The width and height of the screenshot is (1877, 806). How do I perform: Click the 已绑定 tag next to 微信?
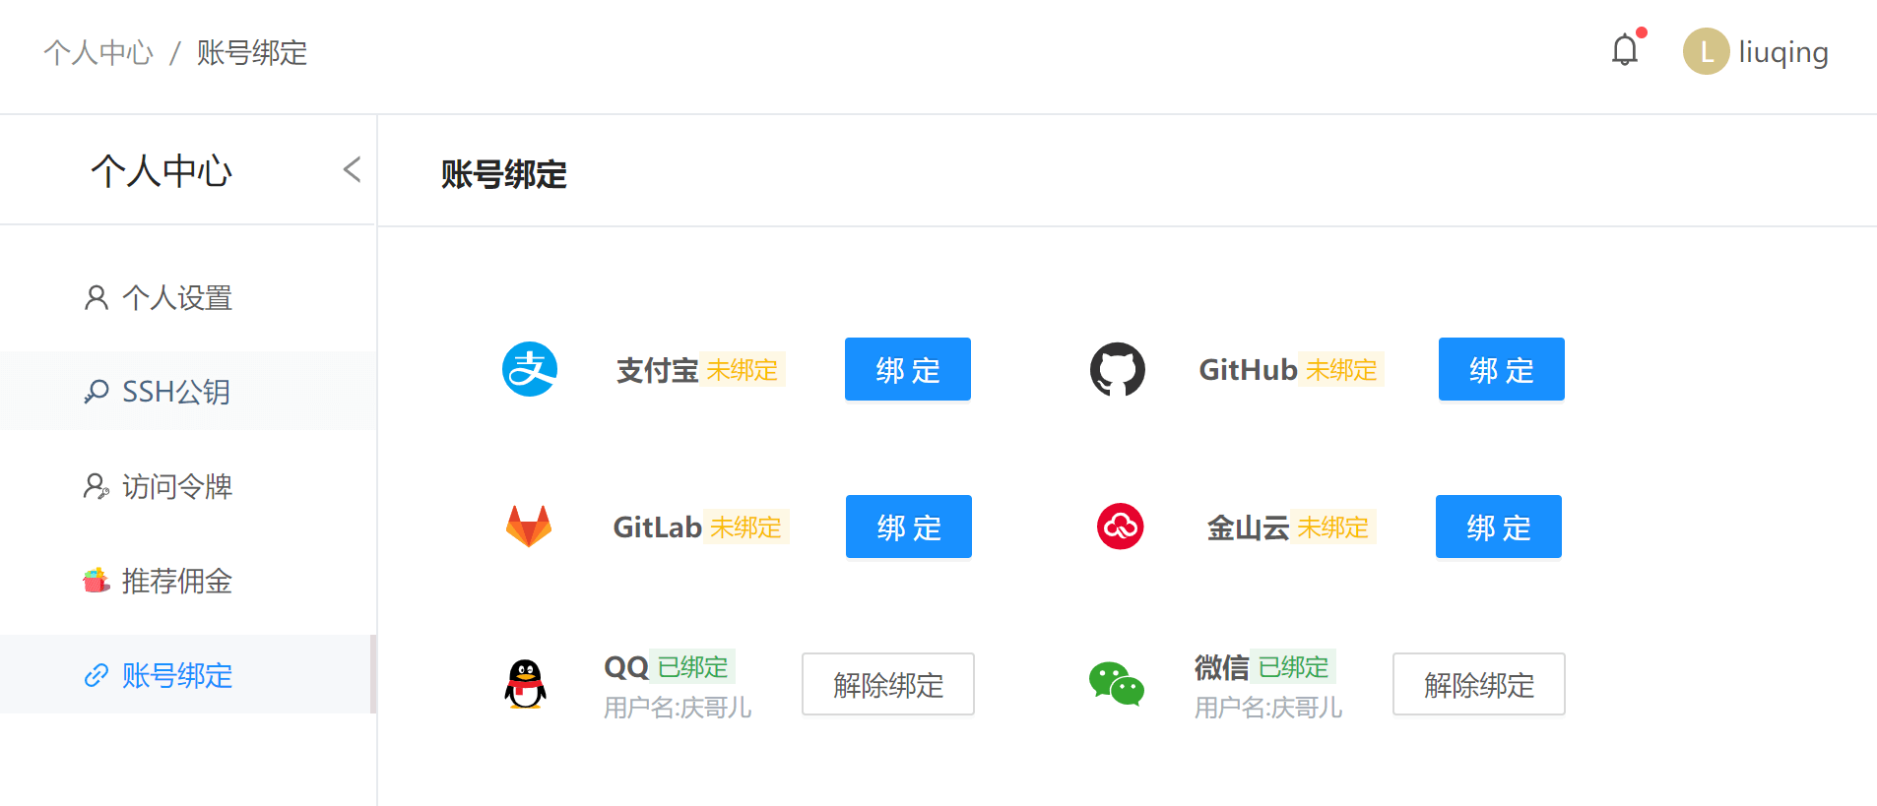point(1293,666)
